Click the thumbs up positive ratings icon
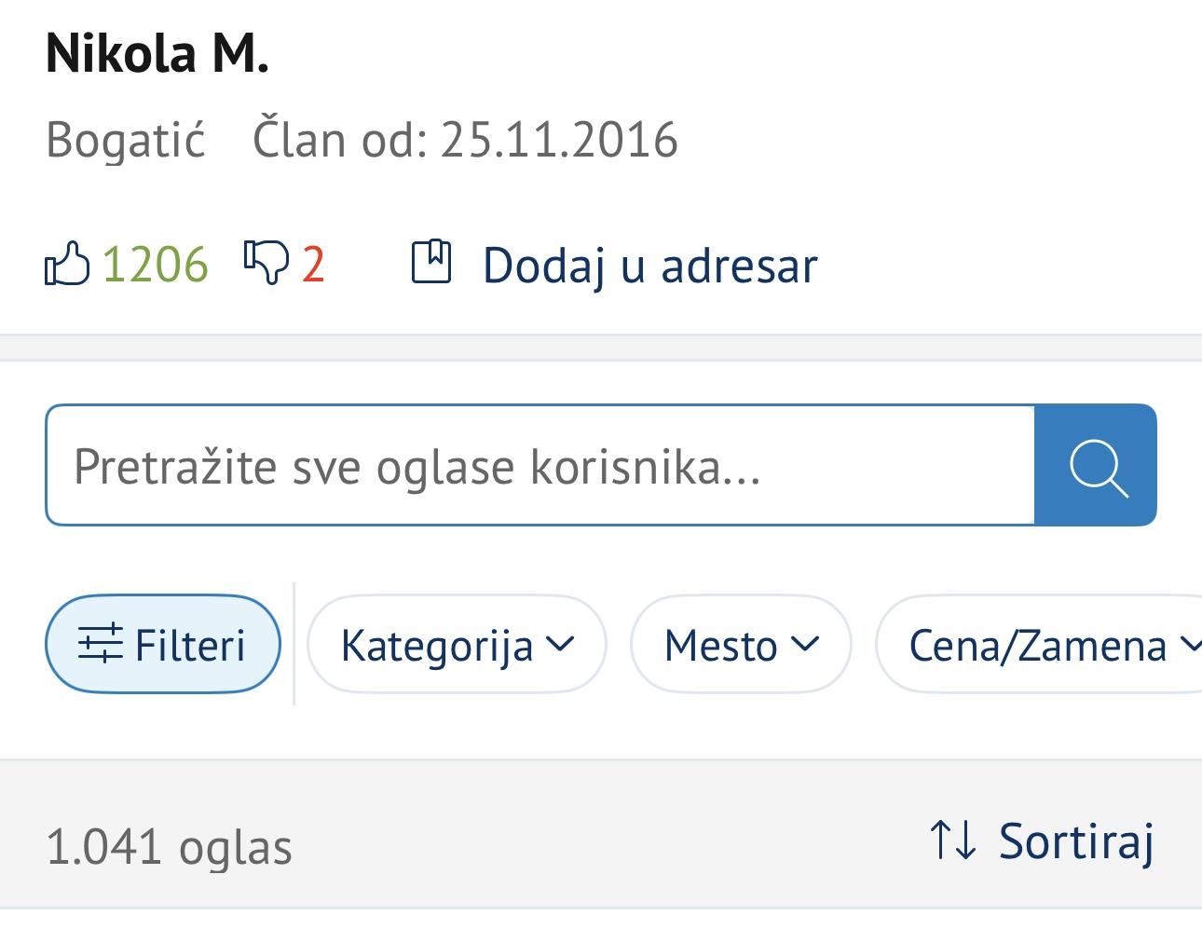 pos(67,264)
